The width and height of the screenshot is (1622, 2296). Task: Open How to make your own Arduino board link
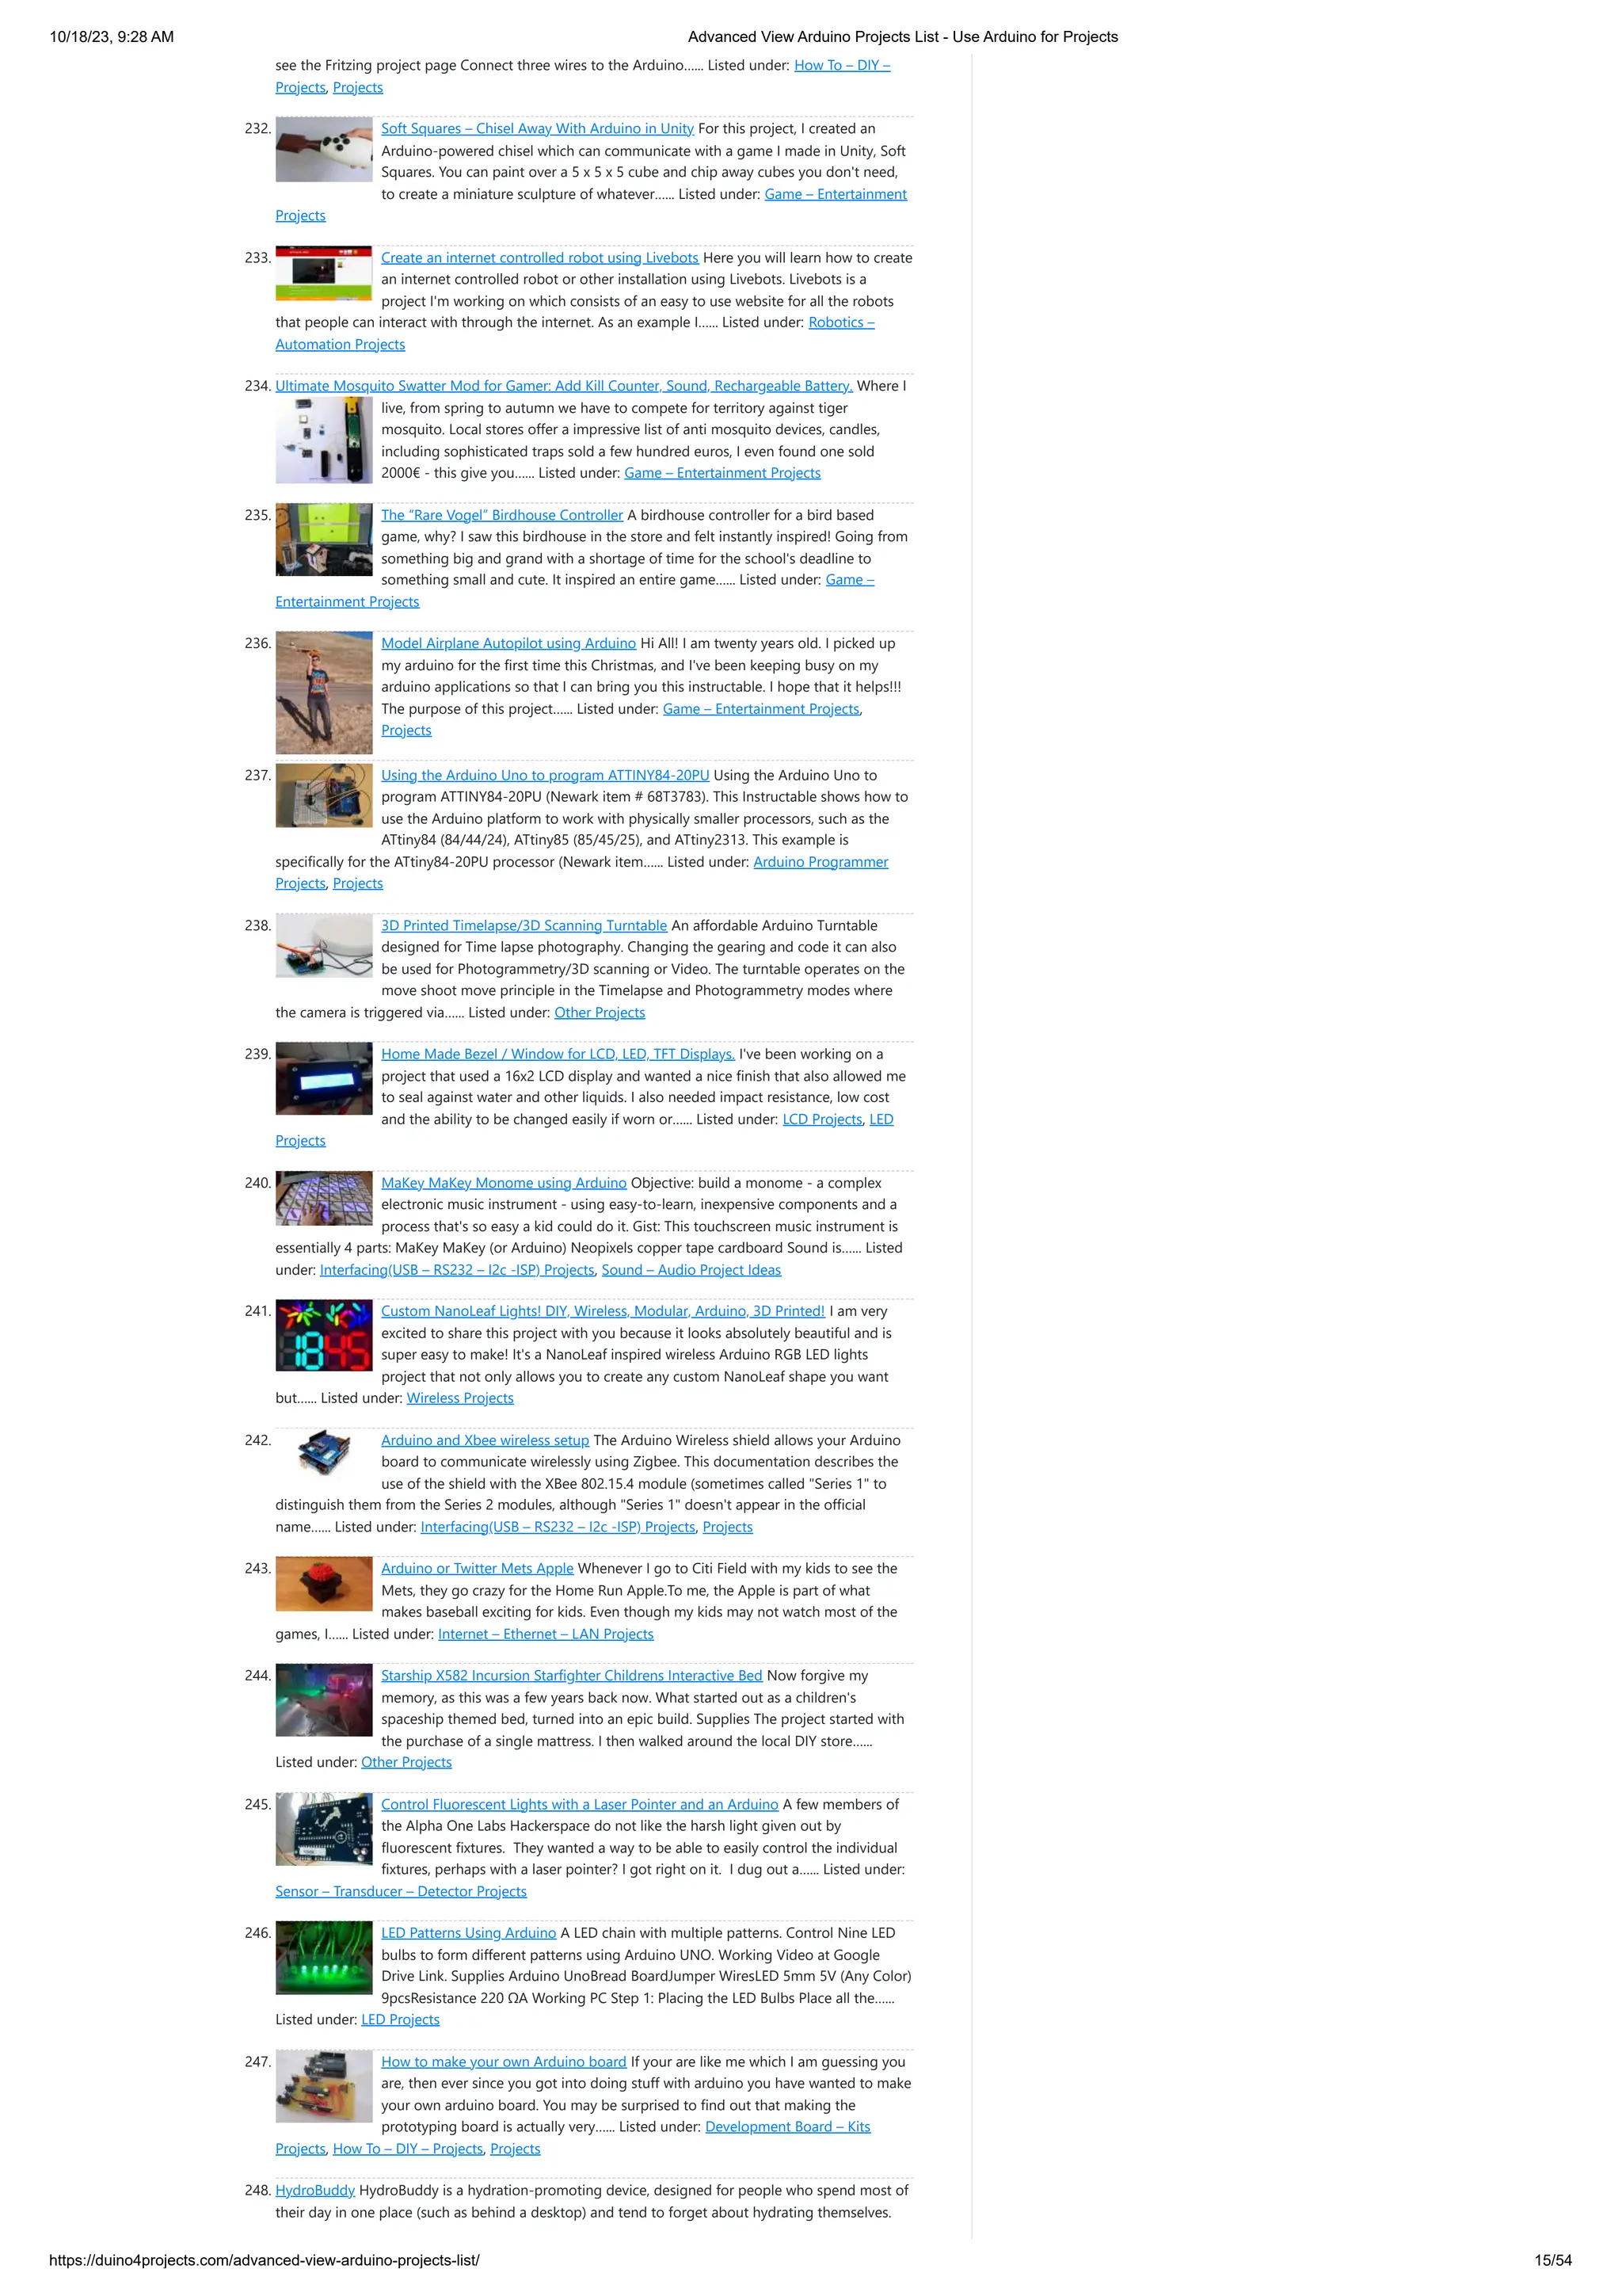coord(504,2061)
